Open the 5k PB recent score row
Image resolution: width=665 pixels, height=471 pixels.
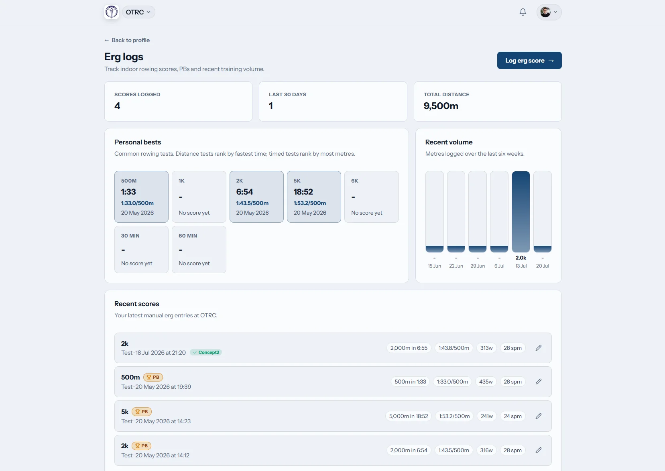(x=333, y=416)
